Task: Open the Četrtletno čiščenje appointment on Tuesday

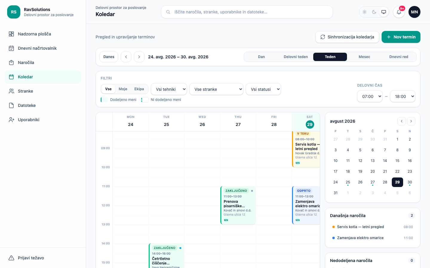Action: [166, 255]
